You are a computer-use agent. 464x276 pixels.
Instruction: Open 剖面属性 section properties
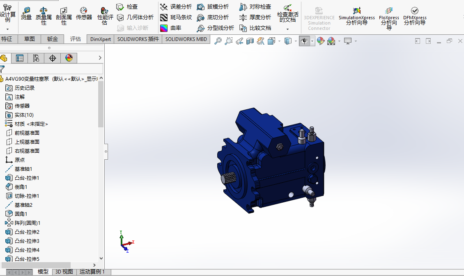point(64,16)
